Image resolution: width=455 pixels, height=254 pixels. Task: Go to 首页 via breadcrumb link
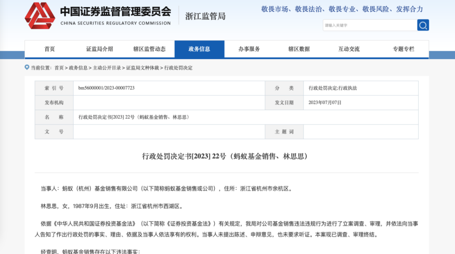(59, 68)
